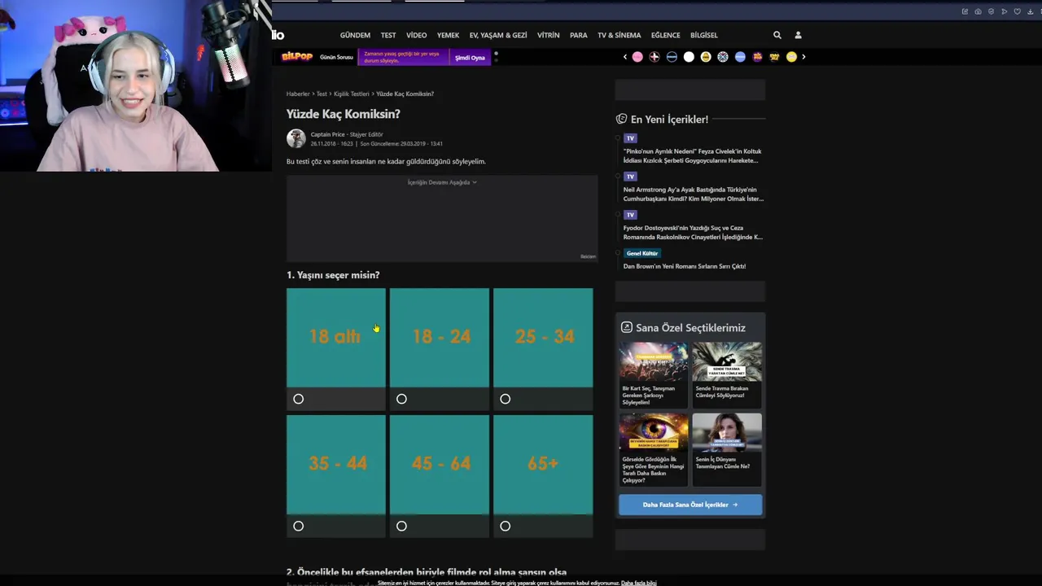Click the browser heart bookmark icon

pyautogui.click(x=1017, y=11)
